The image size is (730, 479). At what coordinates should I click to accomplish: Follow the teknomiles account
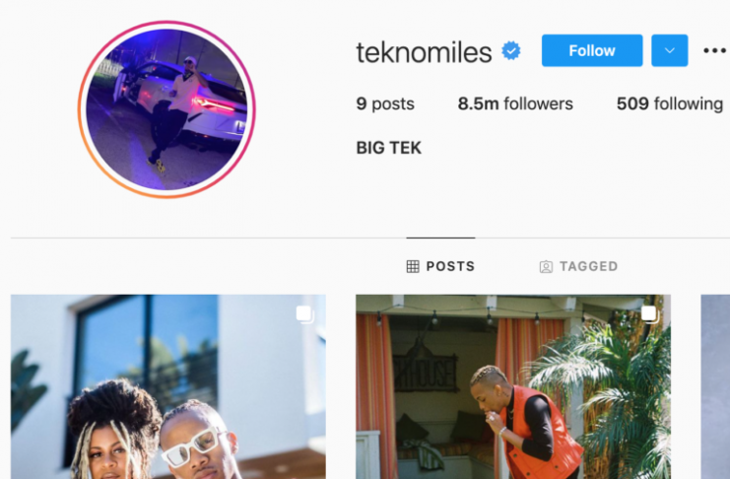(592, 50)
